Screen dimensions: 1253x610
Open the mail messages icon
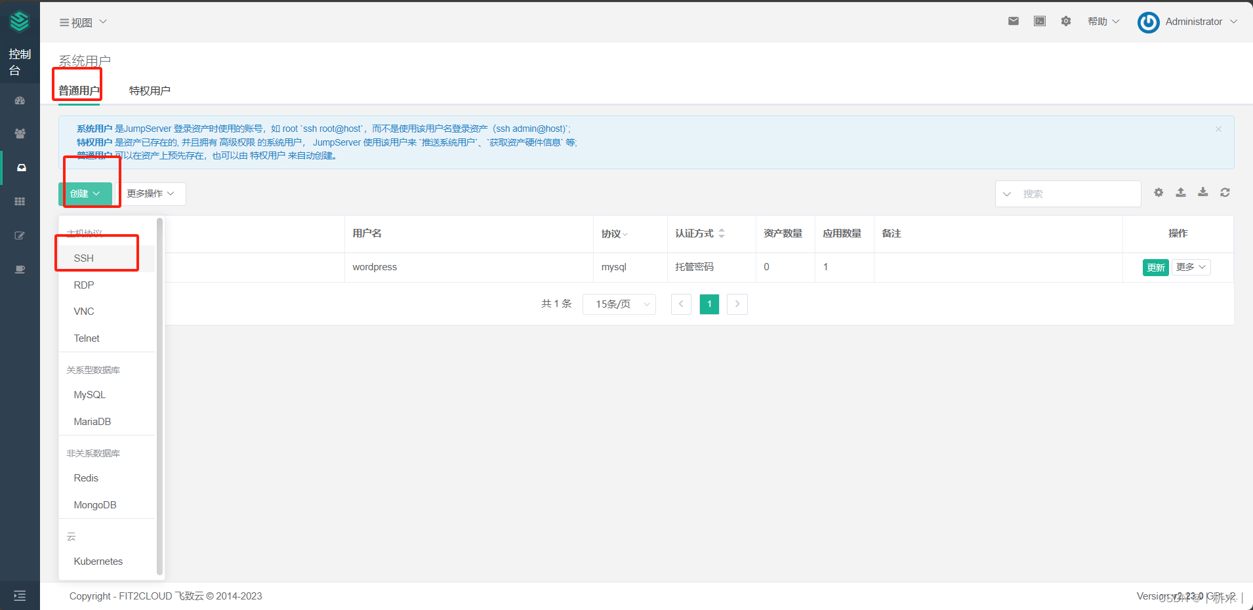tap(1014, 21)
